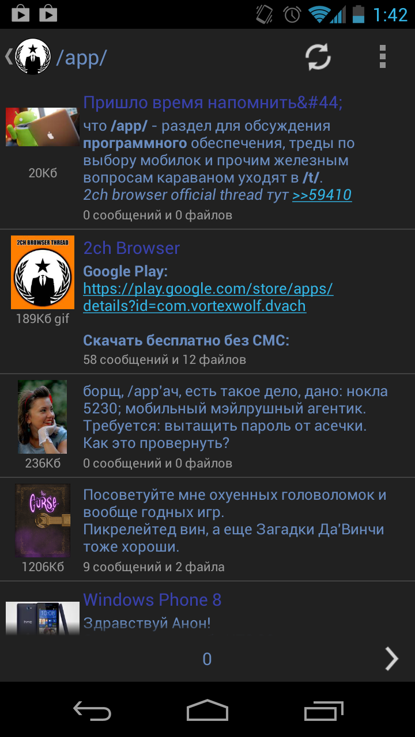View The Curse game thumbnail
Viewport: 415px width, 737px height.
pos(43,521)
